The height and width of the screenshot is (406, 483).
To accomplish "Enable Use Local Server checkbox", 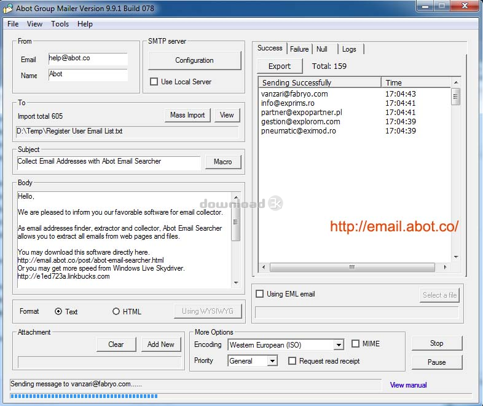I will [154, 82].
